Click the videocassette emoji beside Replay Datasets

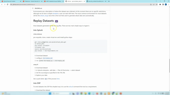click(x=57, y=21)
